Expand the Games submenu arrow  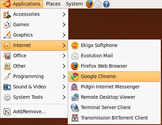point(64,25)
